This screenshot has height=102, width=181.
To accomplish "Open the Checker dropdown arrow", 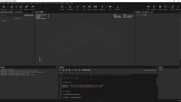I will pyautogui.click(x=65, y=7).
